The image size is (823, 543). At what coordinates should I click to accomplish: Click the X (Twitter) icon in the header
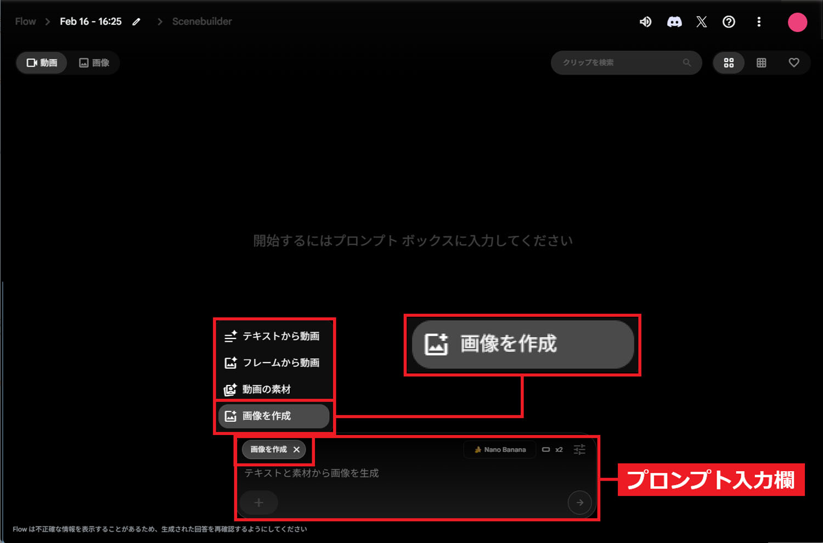click(x=701, y=22)
